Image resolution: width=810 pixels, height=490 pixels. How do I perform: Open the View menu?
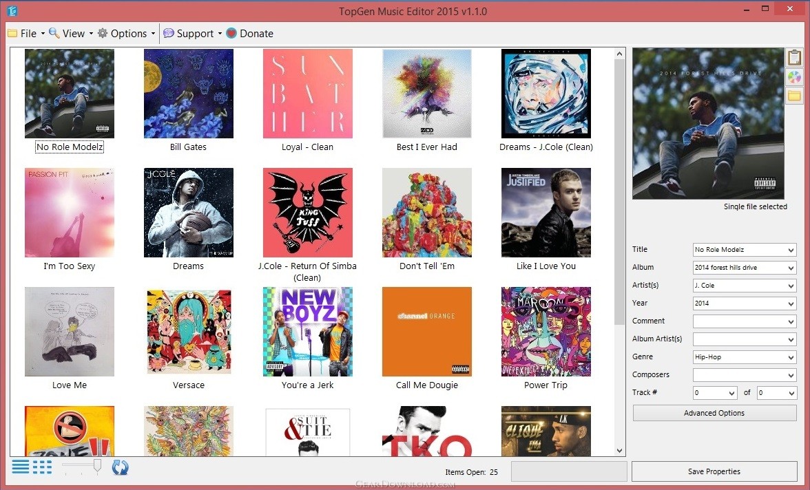click(71, 34)
